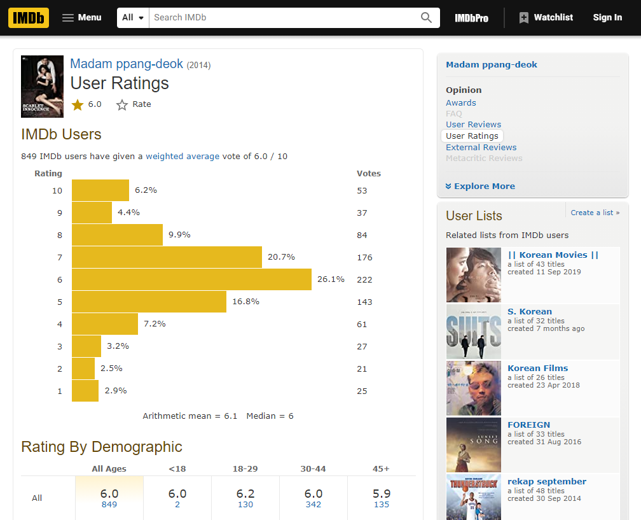Open IMDbPro link
This screenshot has height=520, width=641.
point(472,18)
